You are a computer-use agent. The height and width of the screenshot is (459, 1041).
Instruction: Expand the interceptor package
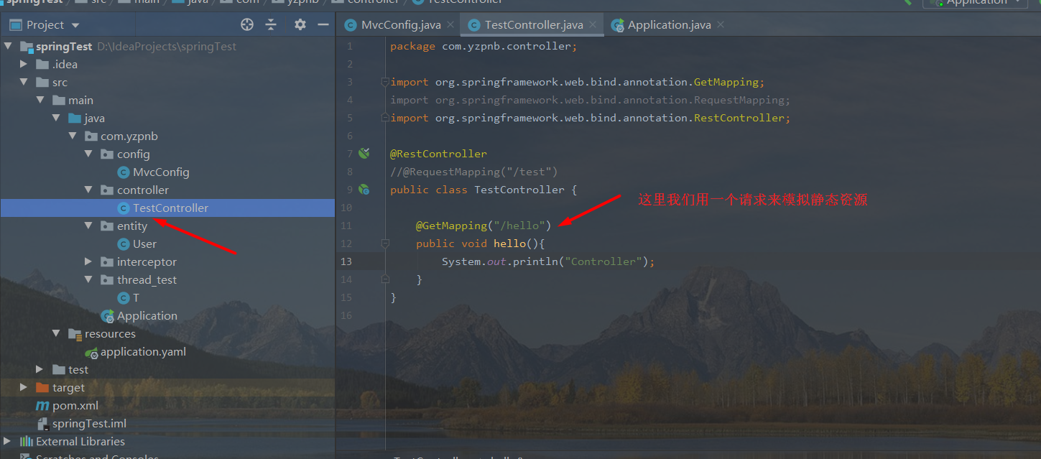click(88, 262)
